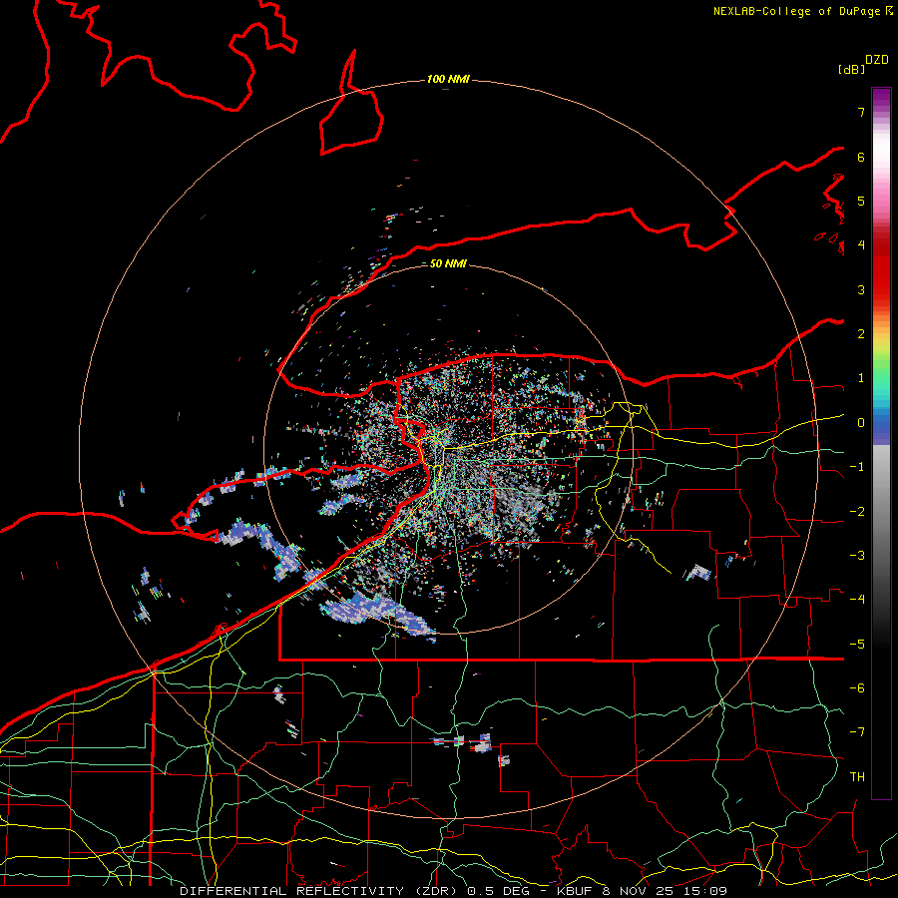Click the 50 NMI range ring label
The width and height of the screenshot is (898, 898).
[448, 263]
